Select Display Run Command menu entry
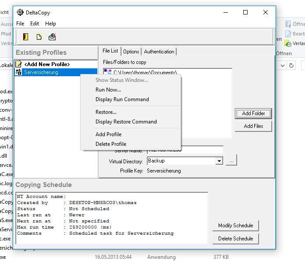The image size is (305, 261). click(131, 99)
